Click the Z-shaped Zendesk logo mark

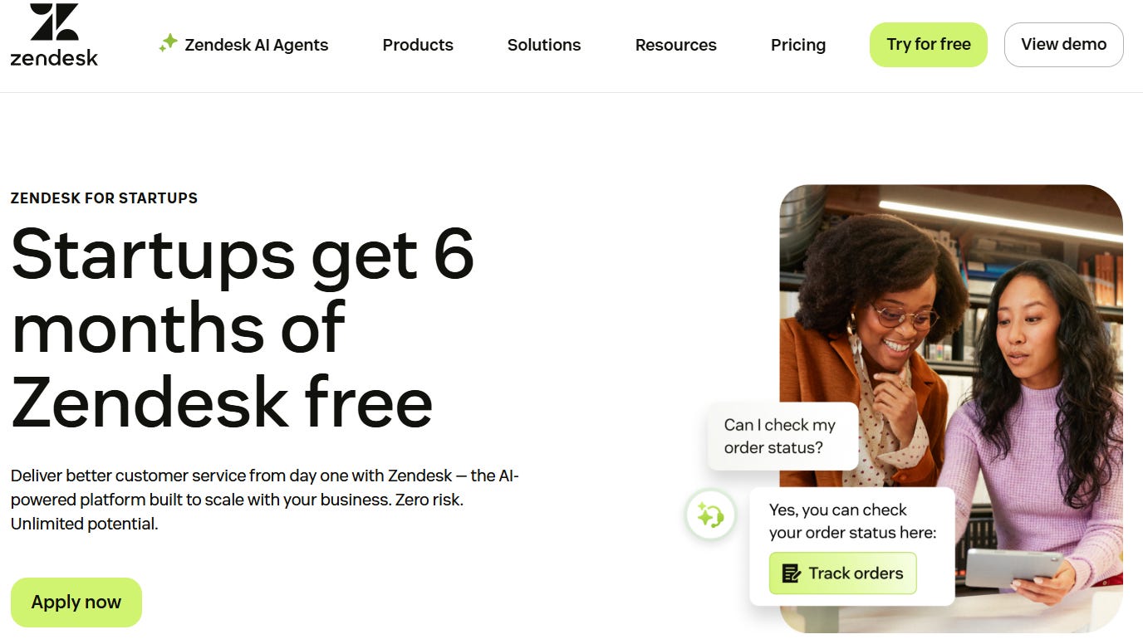[x=54, y=22]
